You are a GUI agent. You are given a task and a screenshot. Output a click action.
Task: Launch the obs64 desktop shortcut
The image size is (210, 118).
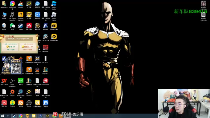click(x=29, y=104)
